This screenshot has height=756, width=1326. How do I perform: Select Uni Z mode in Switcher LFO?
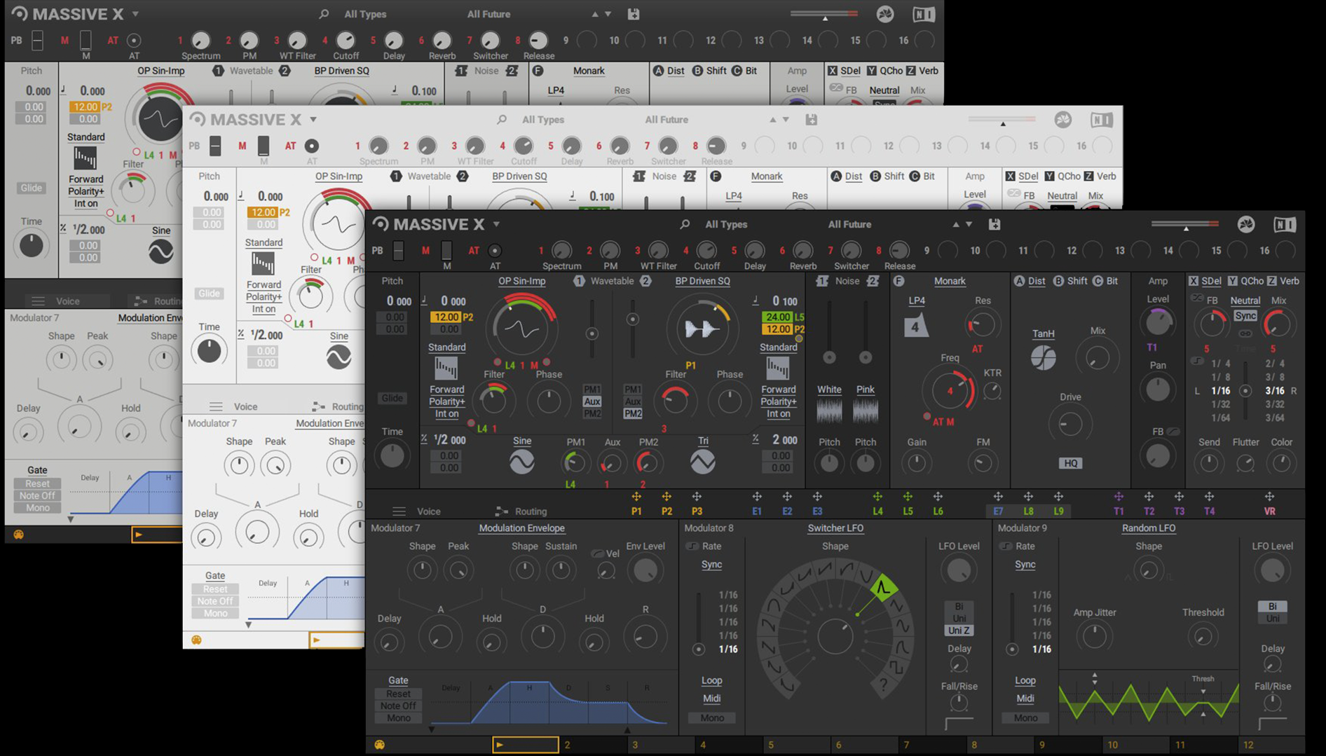(x=959, y=631)
